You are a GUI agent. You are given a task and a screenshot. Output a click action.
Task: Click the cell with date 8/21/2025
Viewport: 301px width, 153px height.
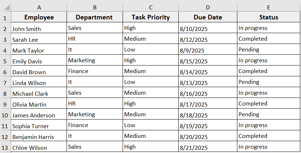click(208, 147)
